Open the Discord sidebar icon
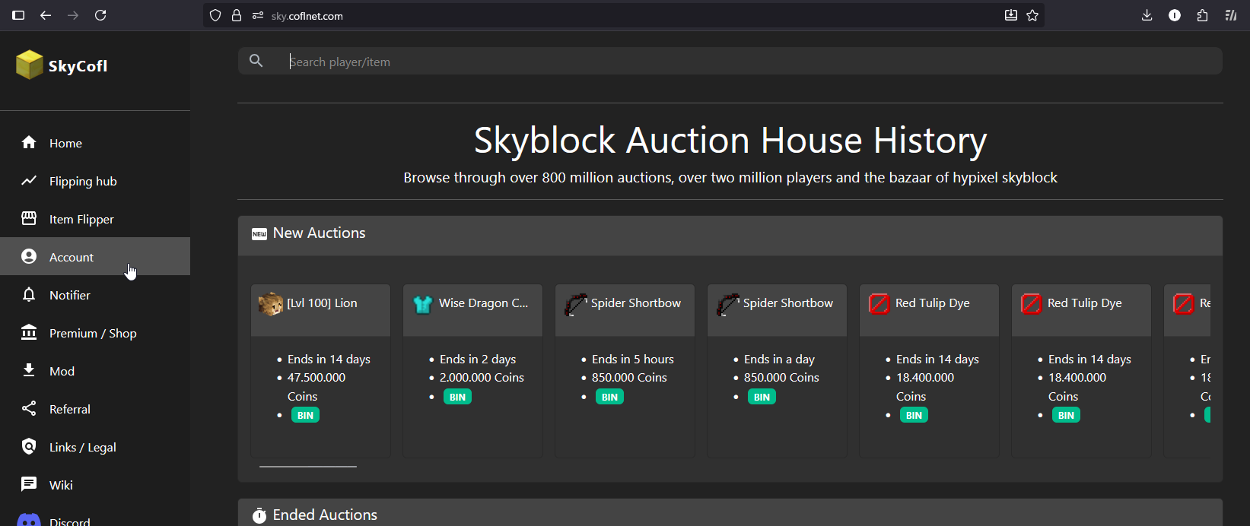Screen dimensions: 1250x526 (x=29, y=521)
